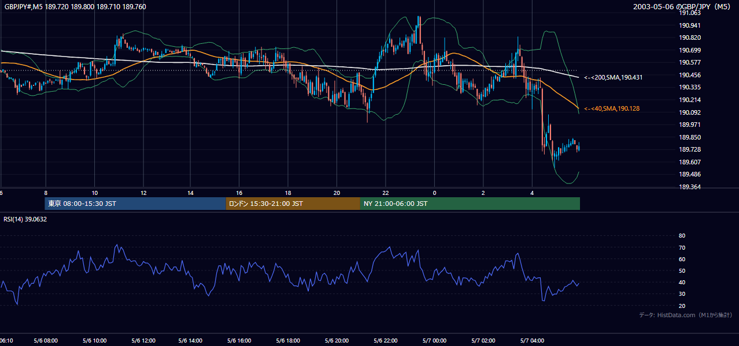This screenshot has height=346, width=739.
Task: Click hour marker 22 under price chart
Action: (x=386, y=193)
